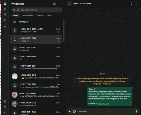Select the Favorit filter tab

[x=40, y=15]
